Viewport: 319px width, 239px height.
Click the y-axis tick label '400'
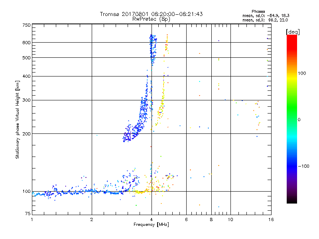26,76
